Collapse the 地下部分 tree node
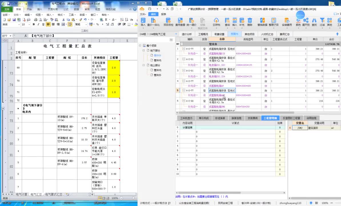 point(144,50)
